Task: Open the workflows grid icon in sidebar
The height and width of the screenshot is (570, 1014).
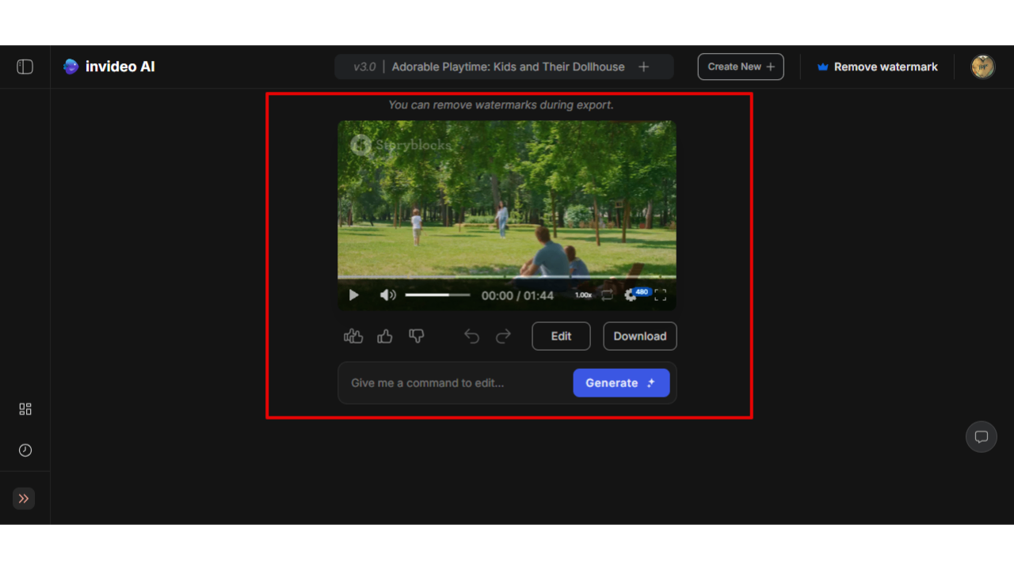Action: click(x=25, y=408)
